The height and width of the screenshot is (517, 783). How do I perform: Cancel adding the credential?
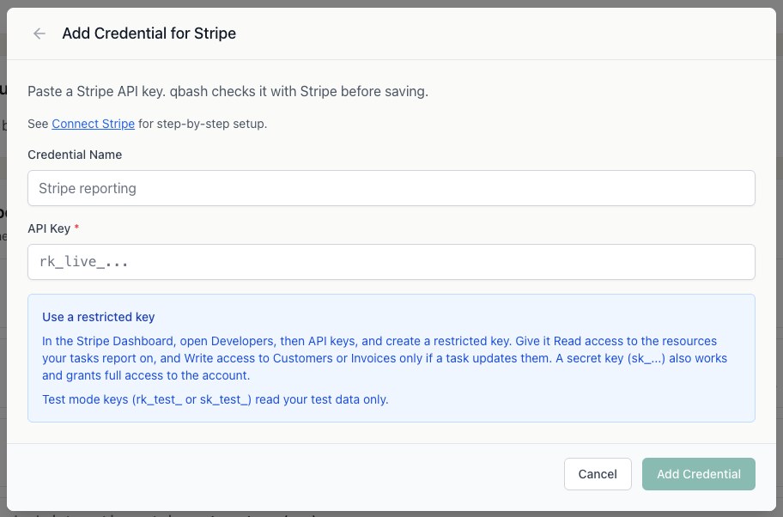point(598,474)
